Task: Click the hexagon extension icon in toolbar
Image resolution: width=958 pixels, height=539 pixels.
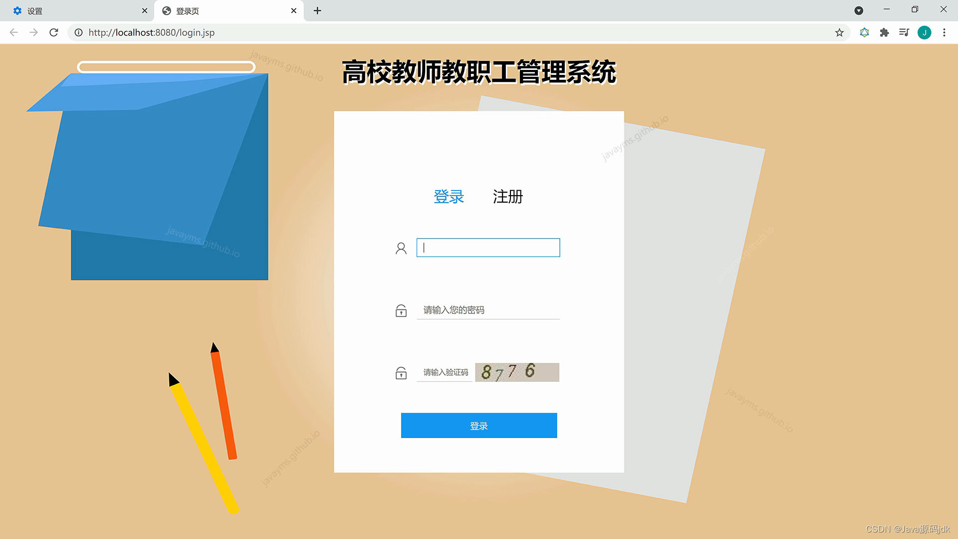Action: [x=864, y=32]
